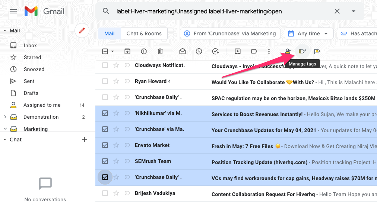Open search options dropdown arrow
The width and height of the screenshot is (377, 205).
click(354, 11)
